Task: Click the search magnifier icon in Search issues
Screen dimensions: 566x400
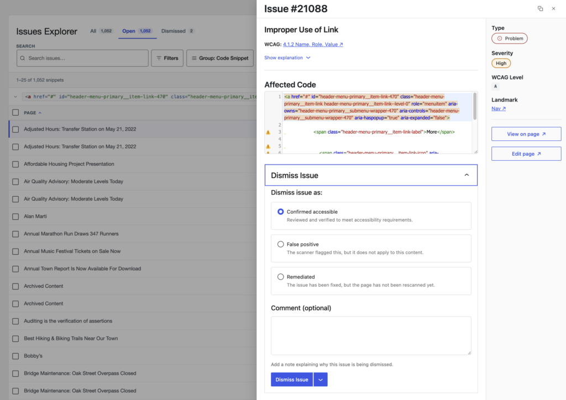Action: (x=22, y=58)
